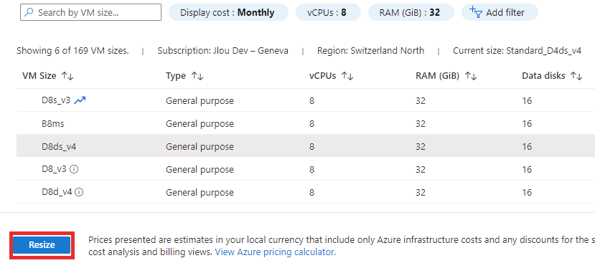The height and width of the screenshot is (263, 595).
Task: Sort by vCPUs column arrows icon
Action: click(x=347, y=76)
